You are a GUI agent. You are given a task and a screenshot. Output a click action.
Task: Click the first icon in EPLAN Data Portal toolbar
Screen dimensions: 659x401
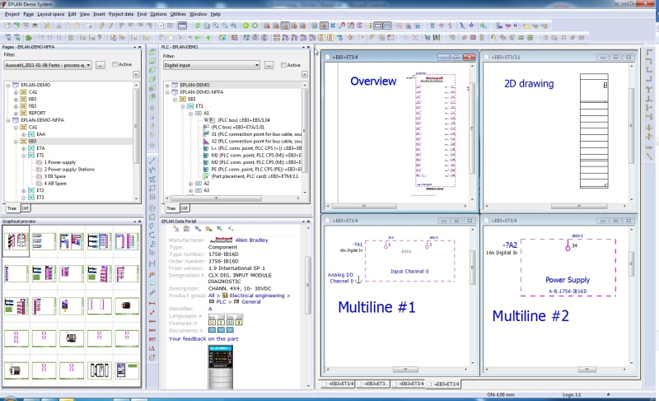[176, 228]
